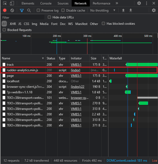Switch to the Console tab

tap(46, 3)
